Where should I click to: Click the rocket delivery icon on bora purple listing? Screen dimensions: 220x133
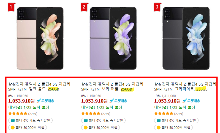(112, 101)
